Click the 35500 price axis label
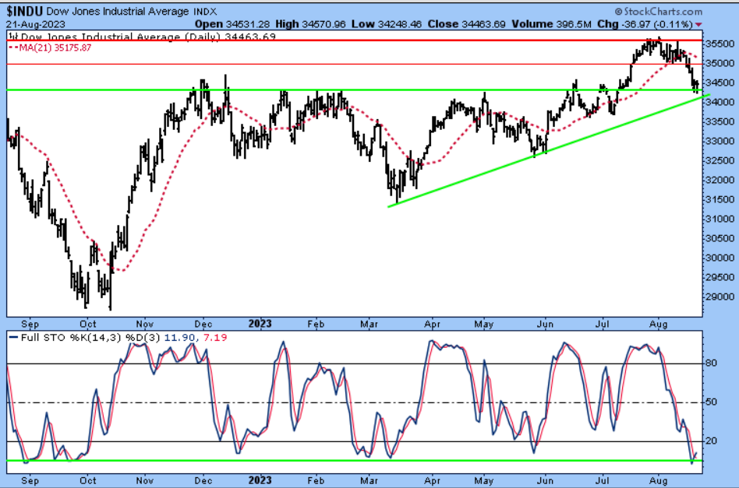Viewport: 739px width, 488px height. pyautogui.click(x=720, y=44)
